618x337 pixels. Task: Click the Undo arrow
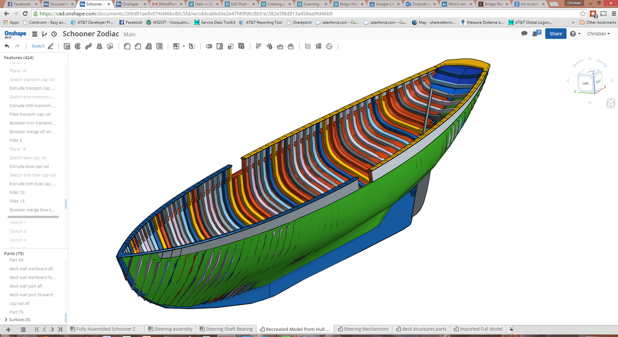7,46
